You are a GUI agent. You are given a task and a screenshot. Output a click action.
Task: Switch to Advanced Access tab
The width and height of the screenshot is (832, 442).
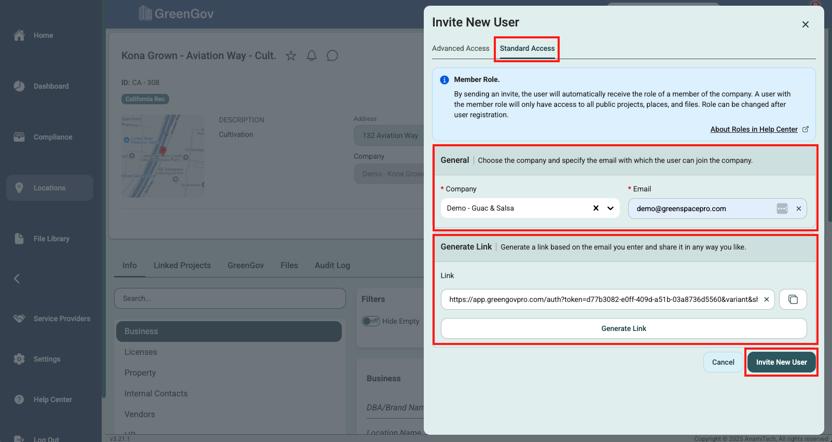[x=461, y=48]
